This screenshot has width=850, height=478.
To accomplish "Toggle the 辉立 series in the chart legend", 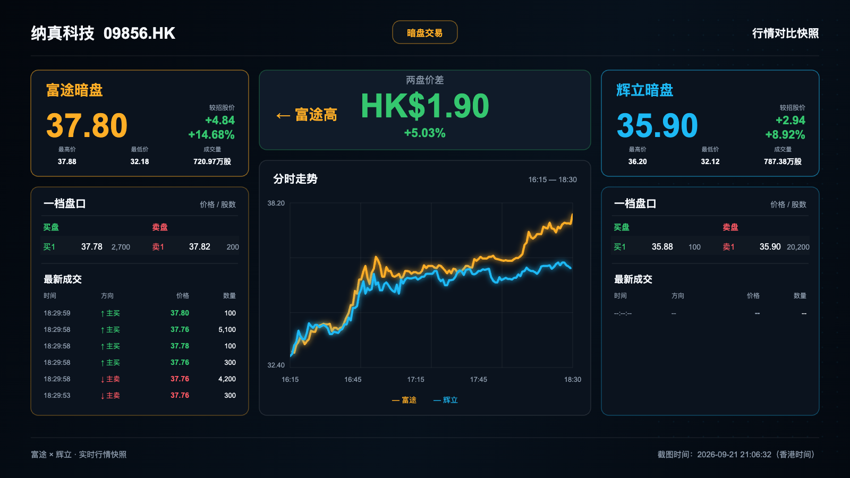I will pos(446,400).
